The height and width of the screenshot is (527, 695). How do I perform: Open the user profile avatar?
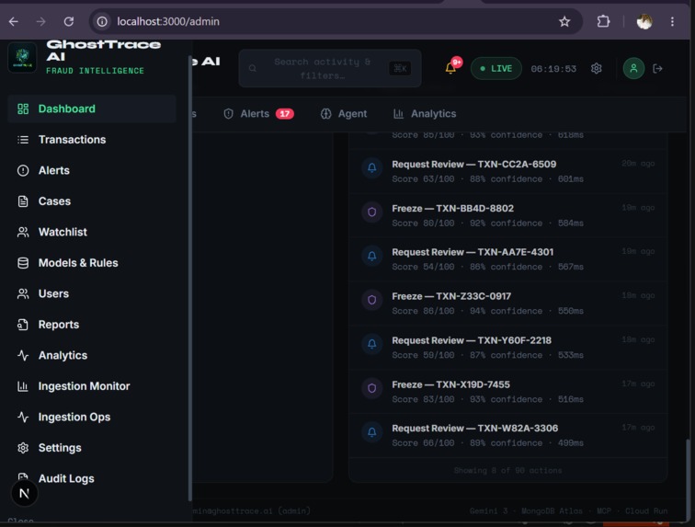point(633,68)
